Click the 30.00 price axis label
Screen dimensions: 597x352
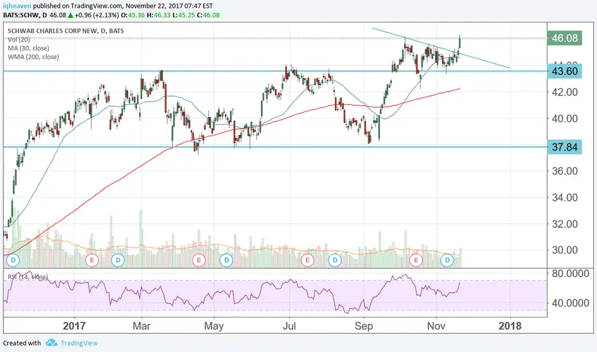point(565,250)
